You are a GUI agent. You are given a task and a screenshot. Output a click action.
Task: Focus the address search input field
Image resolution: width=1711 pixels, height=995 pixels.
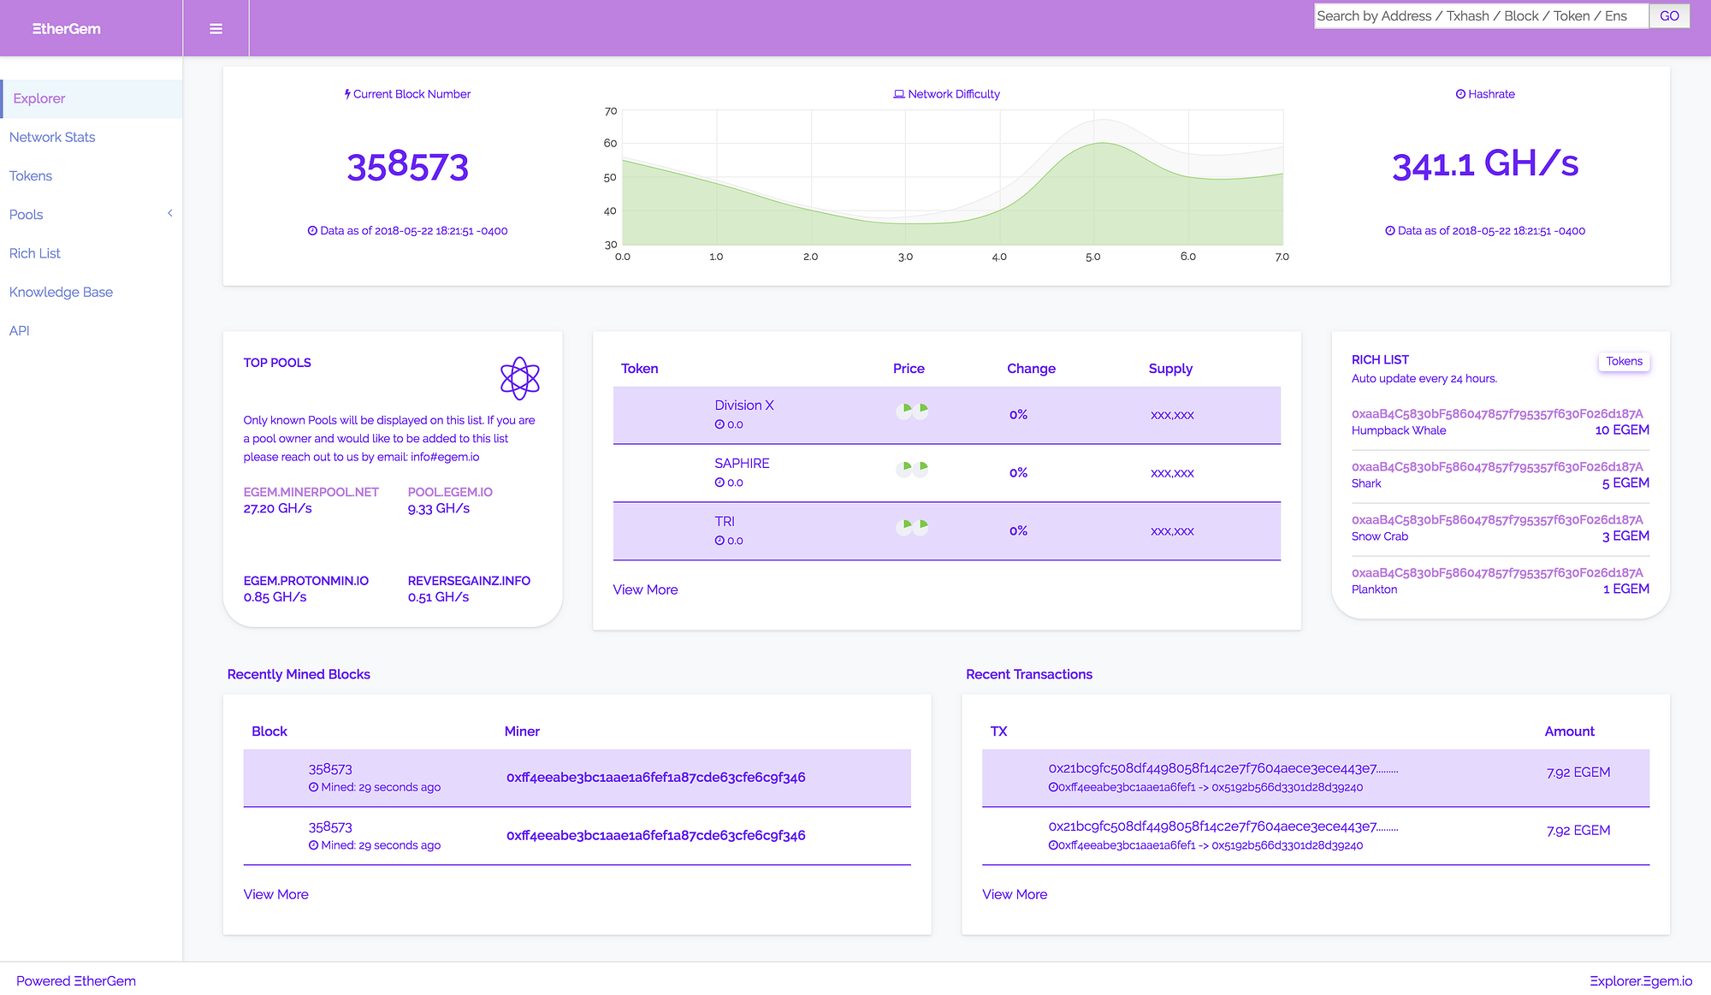point(1480,16)
